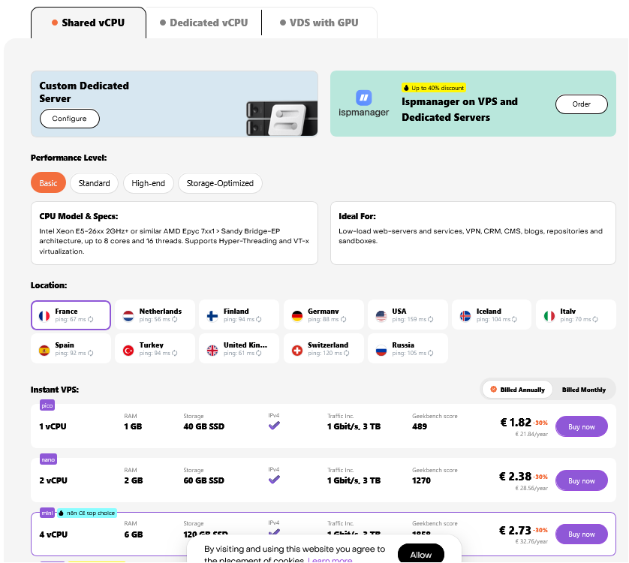Image resolution: width=629 pixels, height=563 pixels.
Task: Click Order button for Ispmanager
Action: pos(581,104)
